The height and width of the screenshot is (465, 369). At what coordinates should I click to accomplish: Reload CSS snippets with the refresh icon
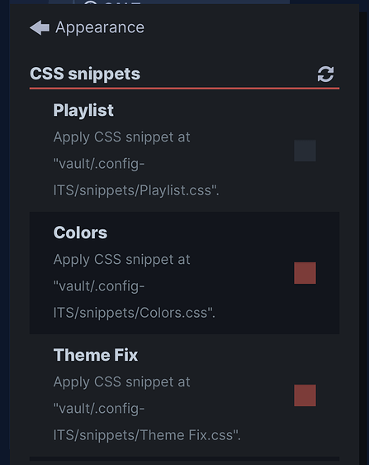point(325,74)
